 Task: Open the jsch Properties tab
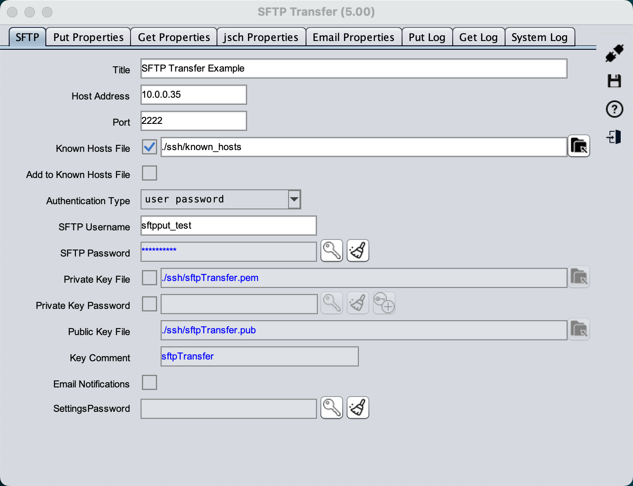[261, 38]
